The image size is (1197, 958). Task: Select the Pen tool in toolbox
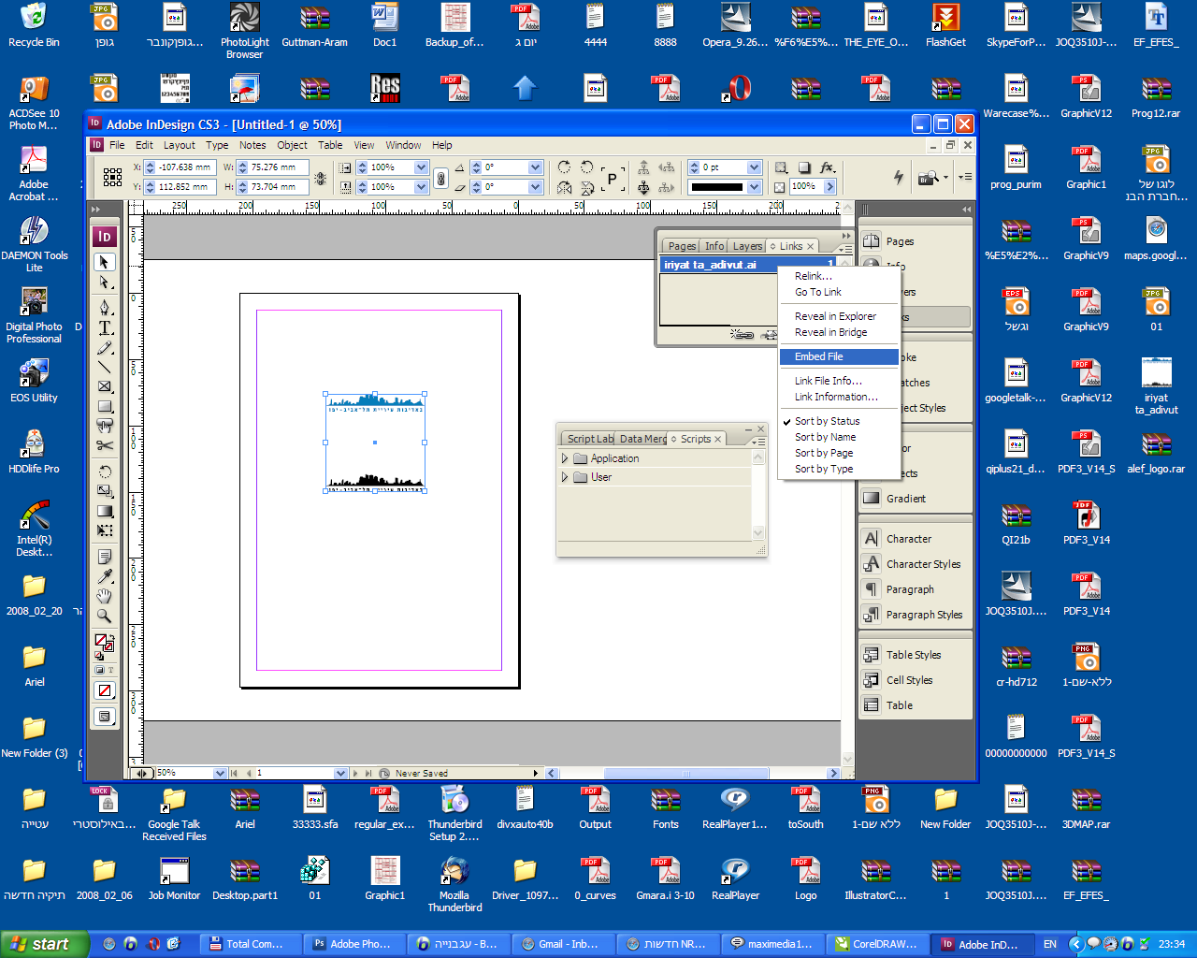pos(105,308)
